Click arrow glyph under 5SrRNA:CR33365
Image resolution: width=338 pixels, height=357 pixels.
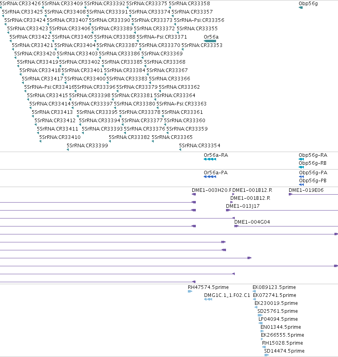[x=153, y=141]
